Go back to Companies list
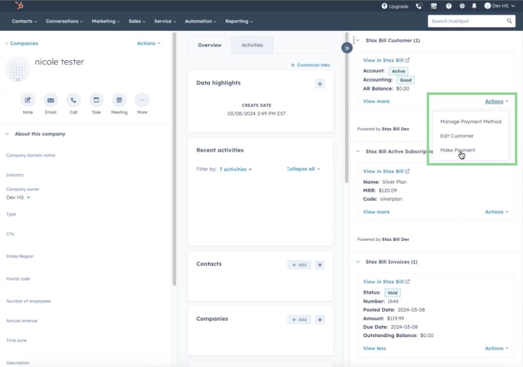This screenshot has height=367, width=523. [22, 43]
